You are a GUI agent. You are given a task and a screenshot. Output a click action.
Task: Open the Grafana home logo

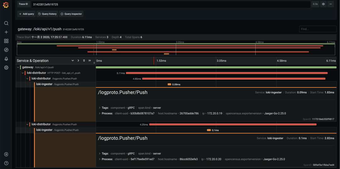(6, 5)
